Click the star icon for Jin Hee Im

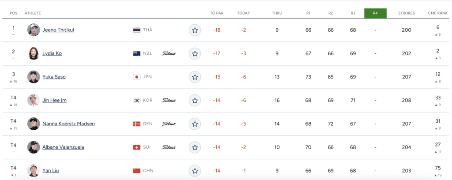tap(195, 100)
